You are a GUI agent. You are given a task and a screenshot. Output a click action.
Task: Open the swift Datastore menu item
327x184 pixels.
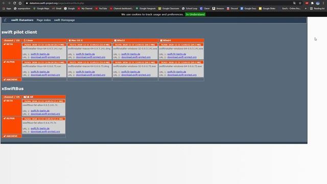click(22, 20)
